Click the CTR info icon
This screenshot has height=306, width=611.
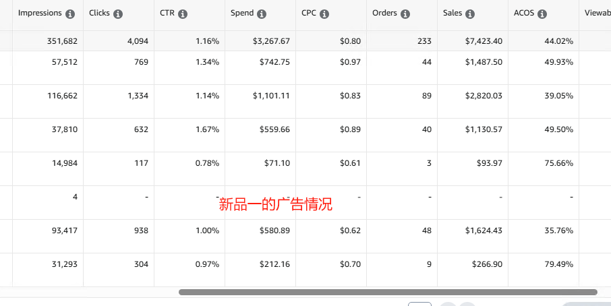coord(183,14)
